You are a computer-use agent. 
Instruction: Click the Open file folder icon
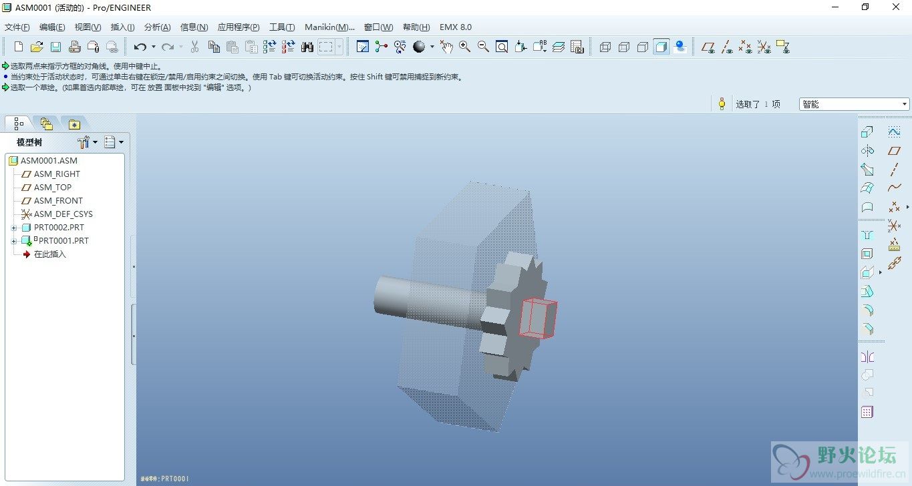(x=37, y=47)
